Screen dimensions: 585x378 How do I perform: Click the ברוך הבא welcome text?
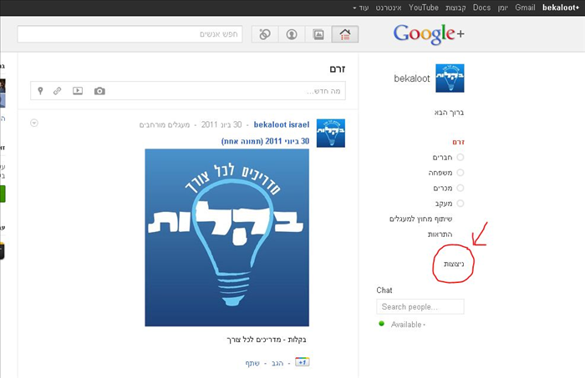click(x=449, y=112)
